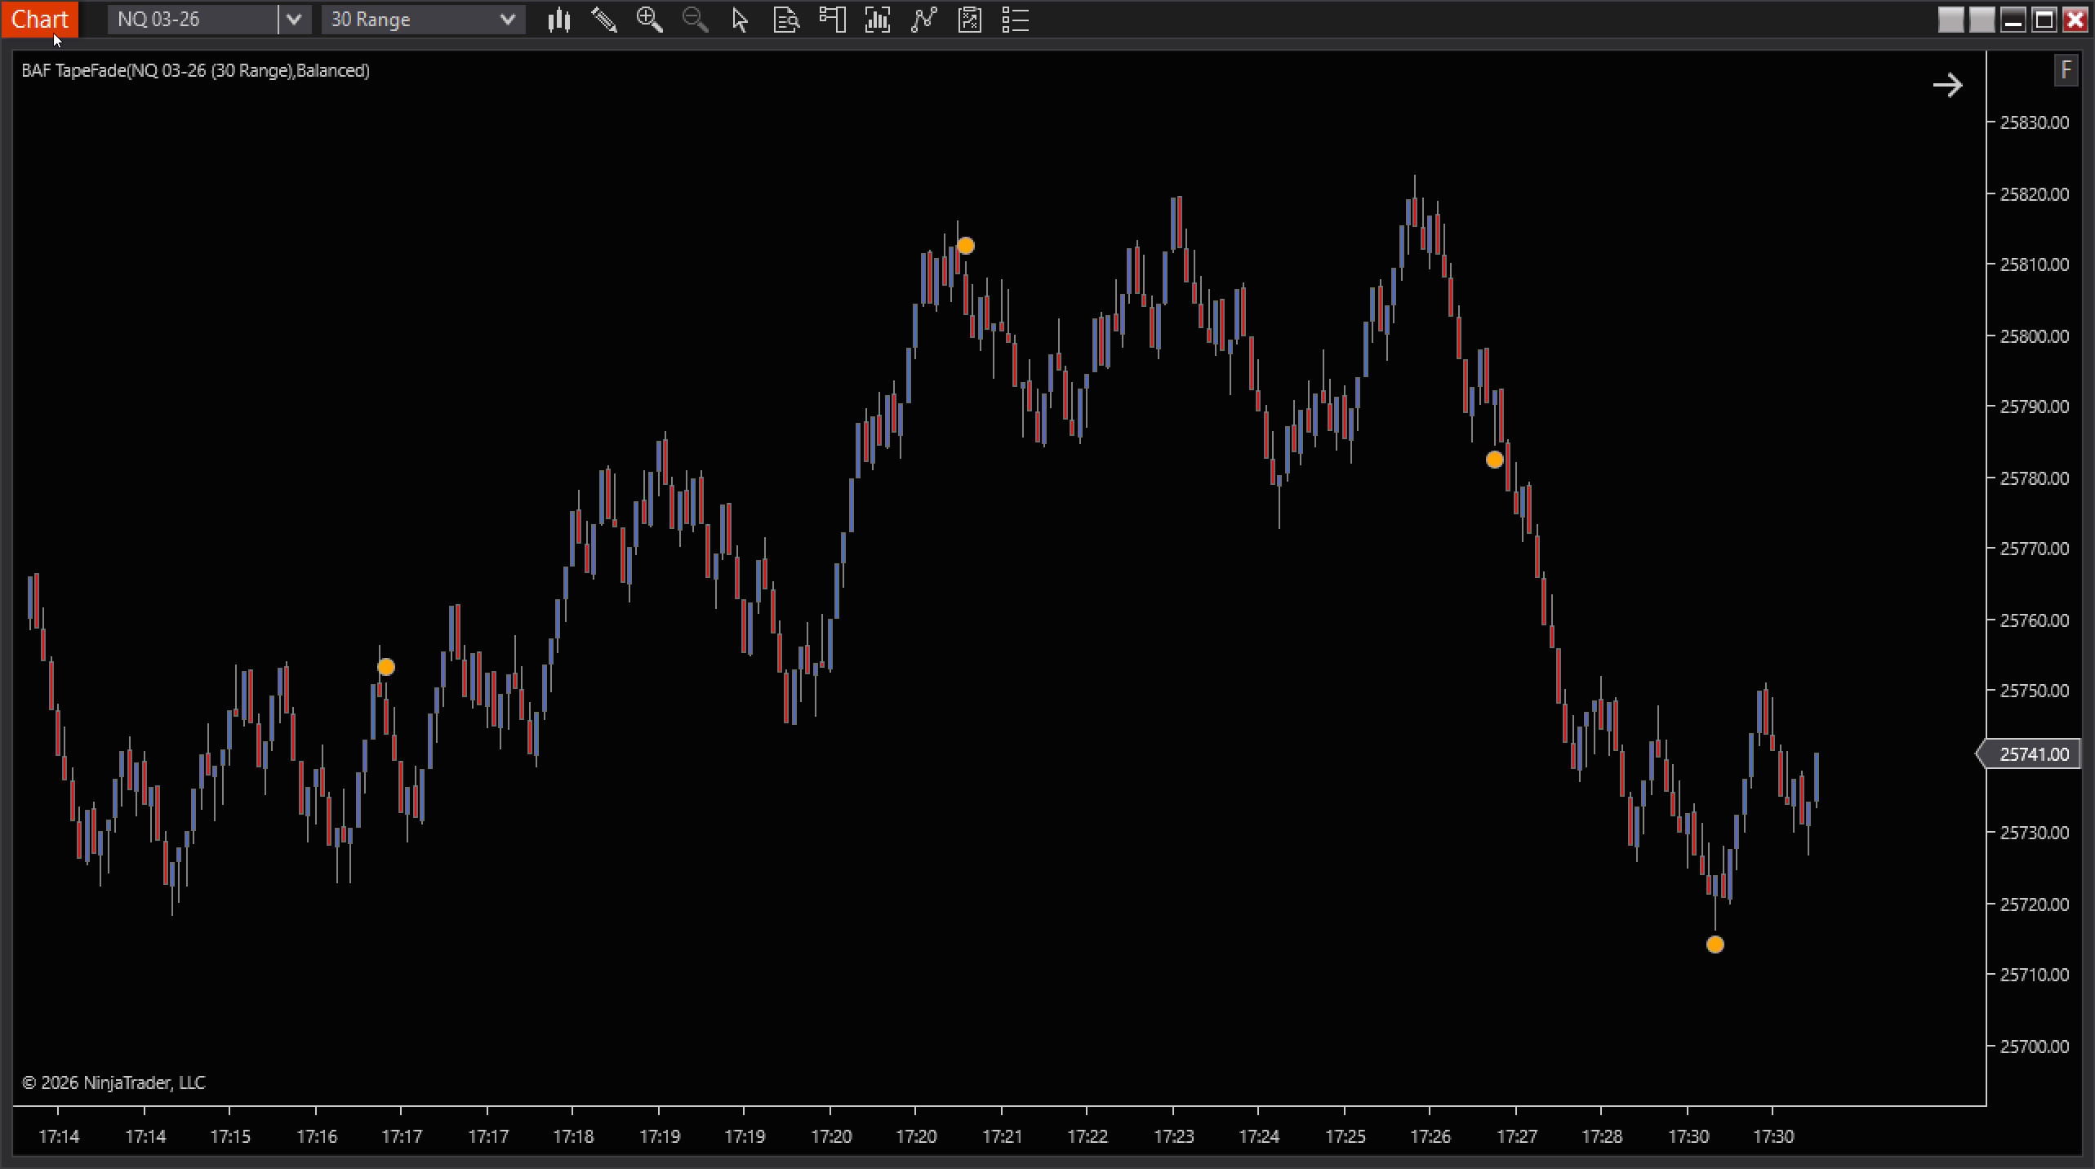Click the first gray link button
Image resolution: width=2095 pixels, height=1169 pixels.
[1950, 20]
